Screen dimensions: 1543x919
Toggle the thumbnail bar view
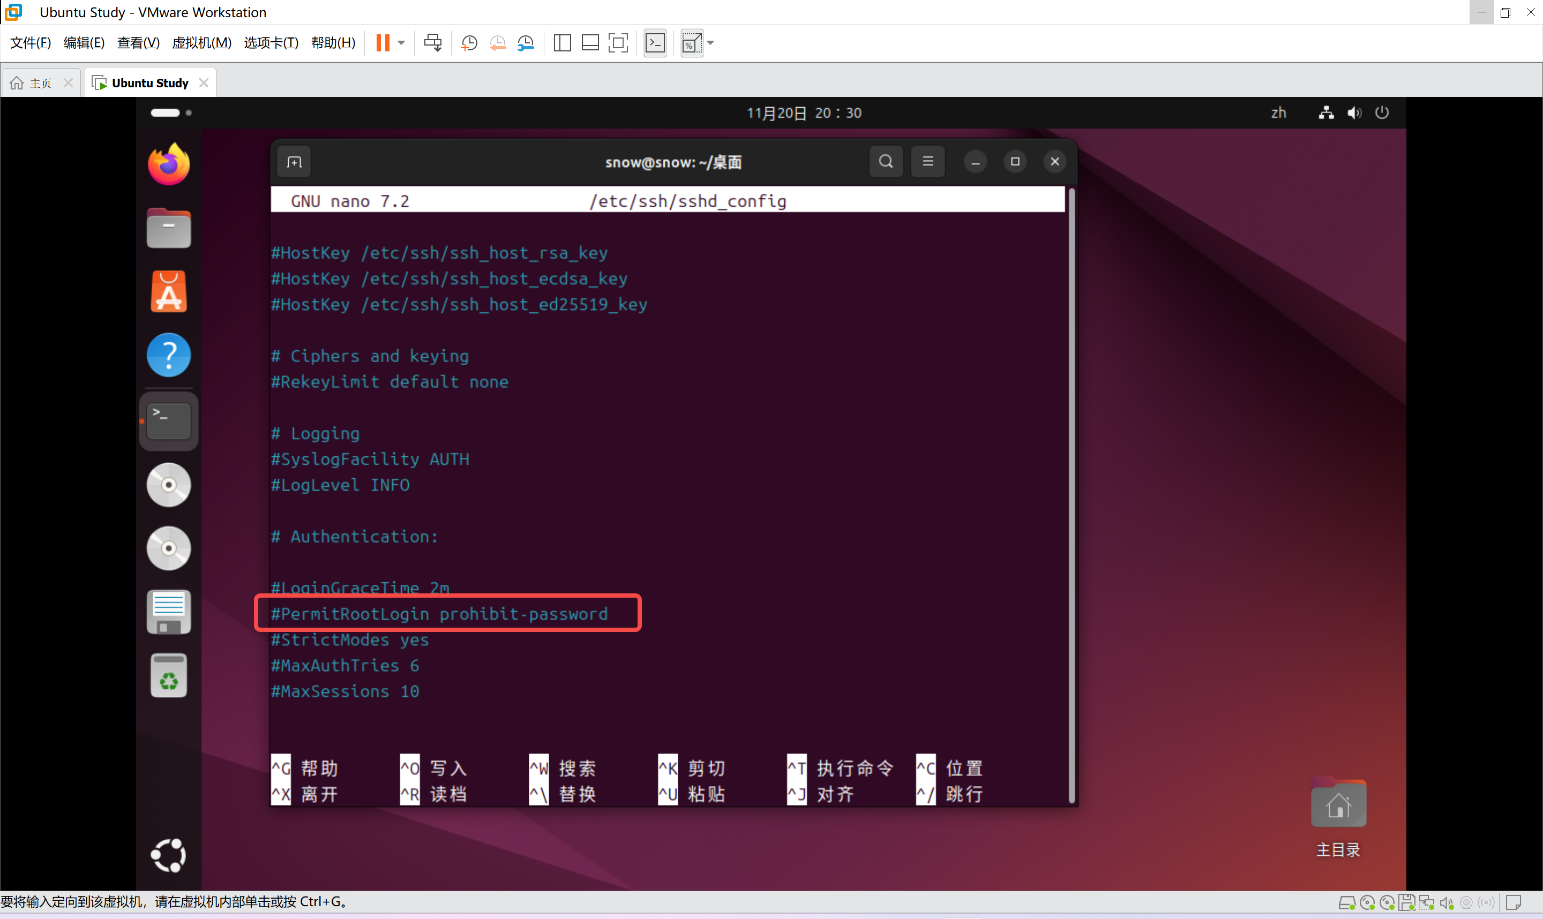[590, 43]
